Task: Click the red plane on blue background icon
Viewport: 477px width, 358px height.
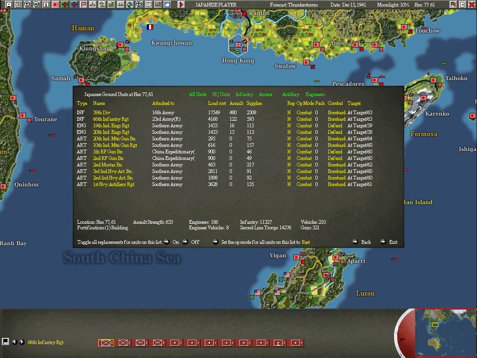Action: [x=74, y=5]
